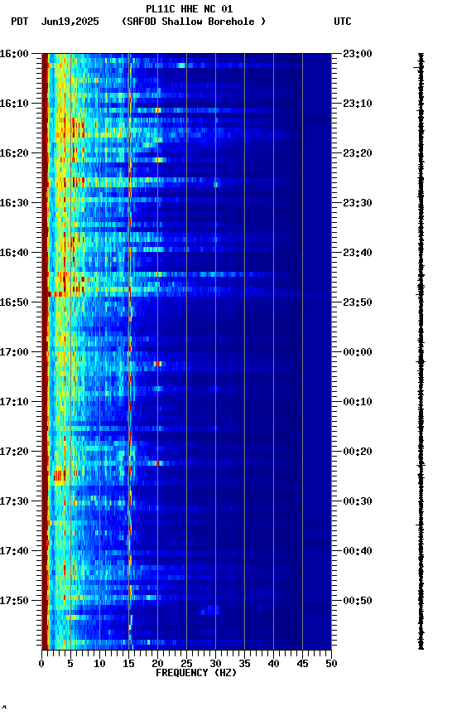The width and height of the screenshot is (457, 716).
Task: Click the 5 Hz frequency tick label
Action: click(x=70, y=664)
